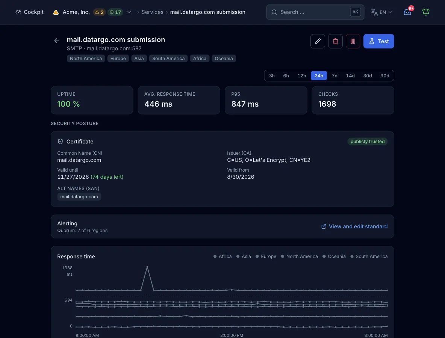Screen dimensions: 445x338
Task: Click the Acme, Inc. warning triangle icon
Action: coord(56,12)
